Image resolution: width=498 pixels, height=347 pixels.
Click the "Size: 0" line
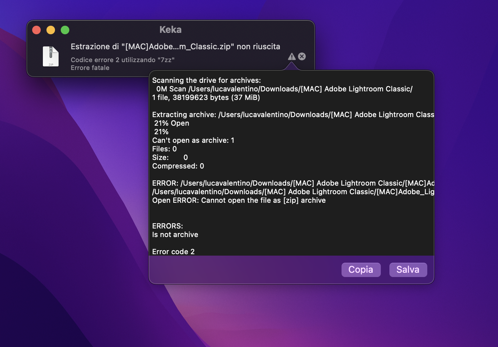pos(170,157)
